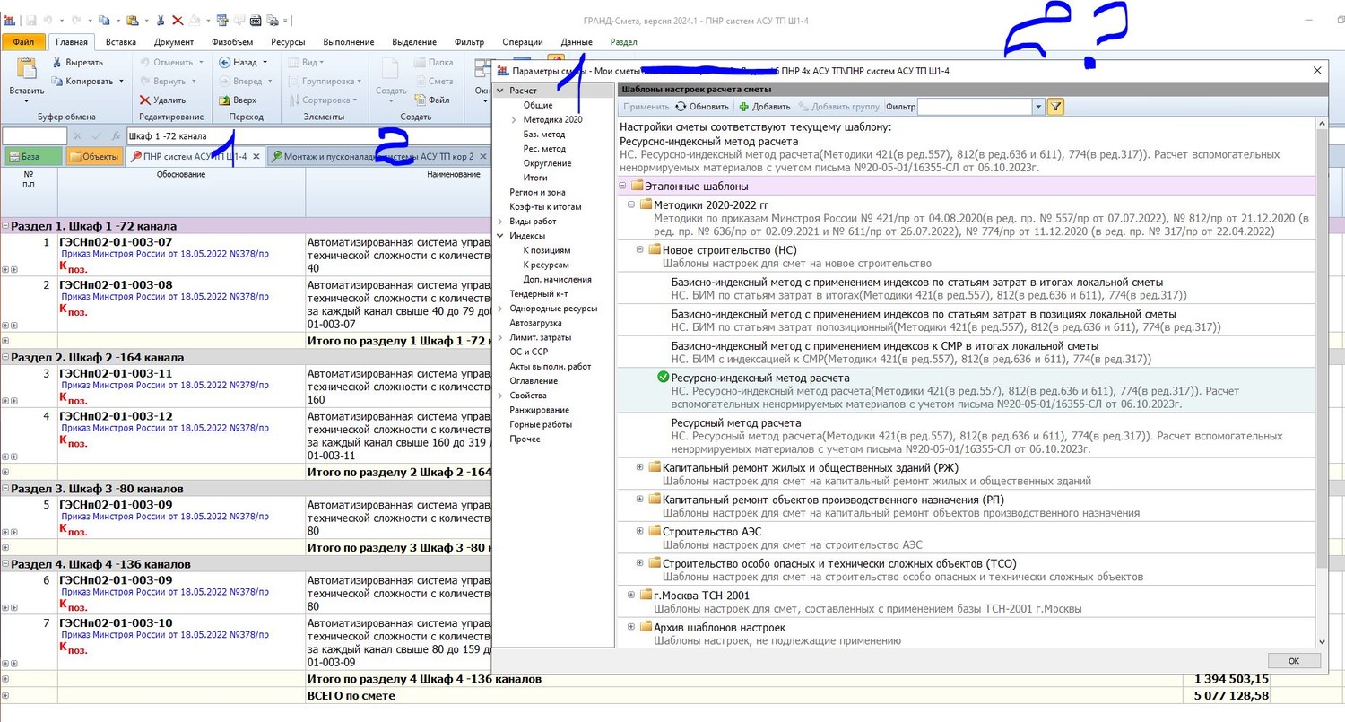Expand the Лимит. затраты tree node
Screen dimensions: 1345x722
500,337
